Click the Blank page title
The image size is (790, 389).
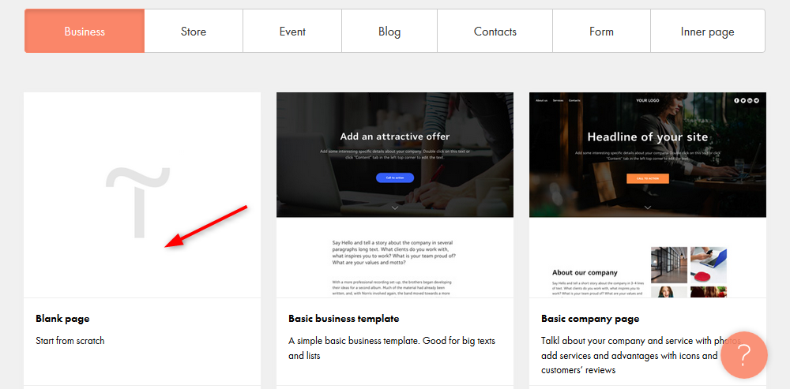click(62, 319)
